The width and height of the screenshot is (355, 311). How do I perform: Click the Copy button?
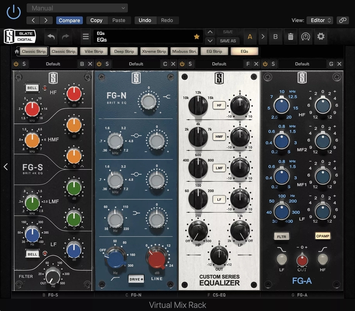pos(96,20)
